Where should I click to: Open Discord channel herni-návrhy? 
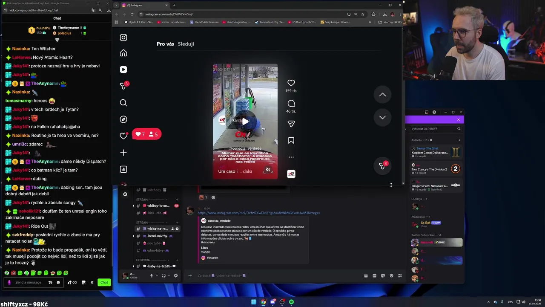pyautogui.click(x=156, y=236)
